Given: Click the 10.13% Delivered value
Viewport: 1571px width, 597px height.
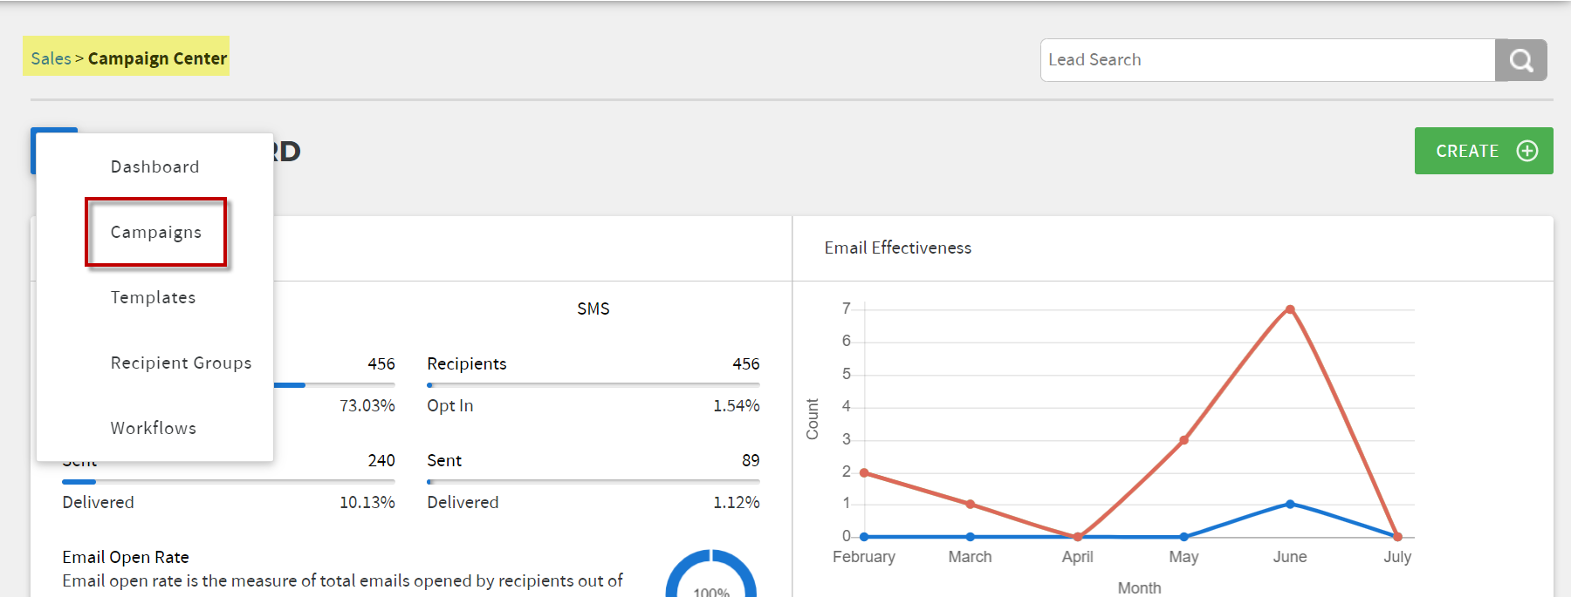Looking at the screenshot, I should coord(367,502).
